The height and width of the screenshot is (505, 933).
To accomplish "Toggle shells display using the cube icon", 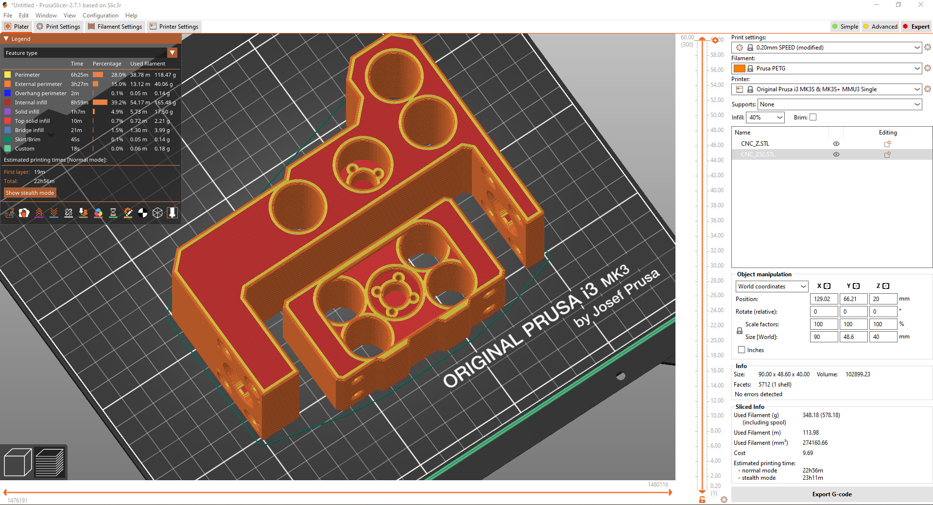I will click(157, 213).
